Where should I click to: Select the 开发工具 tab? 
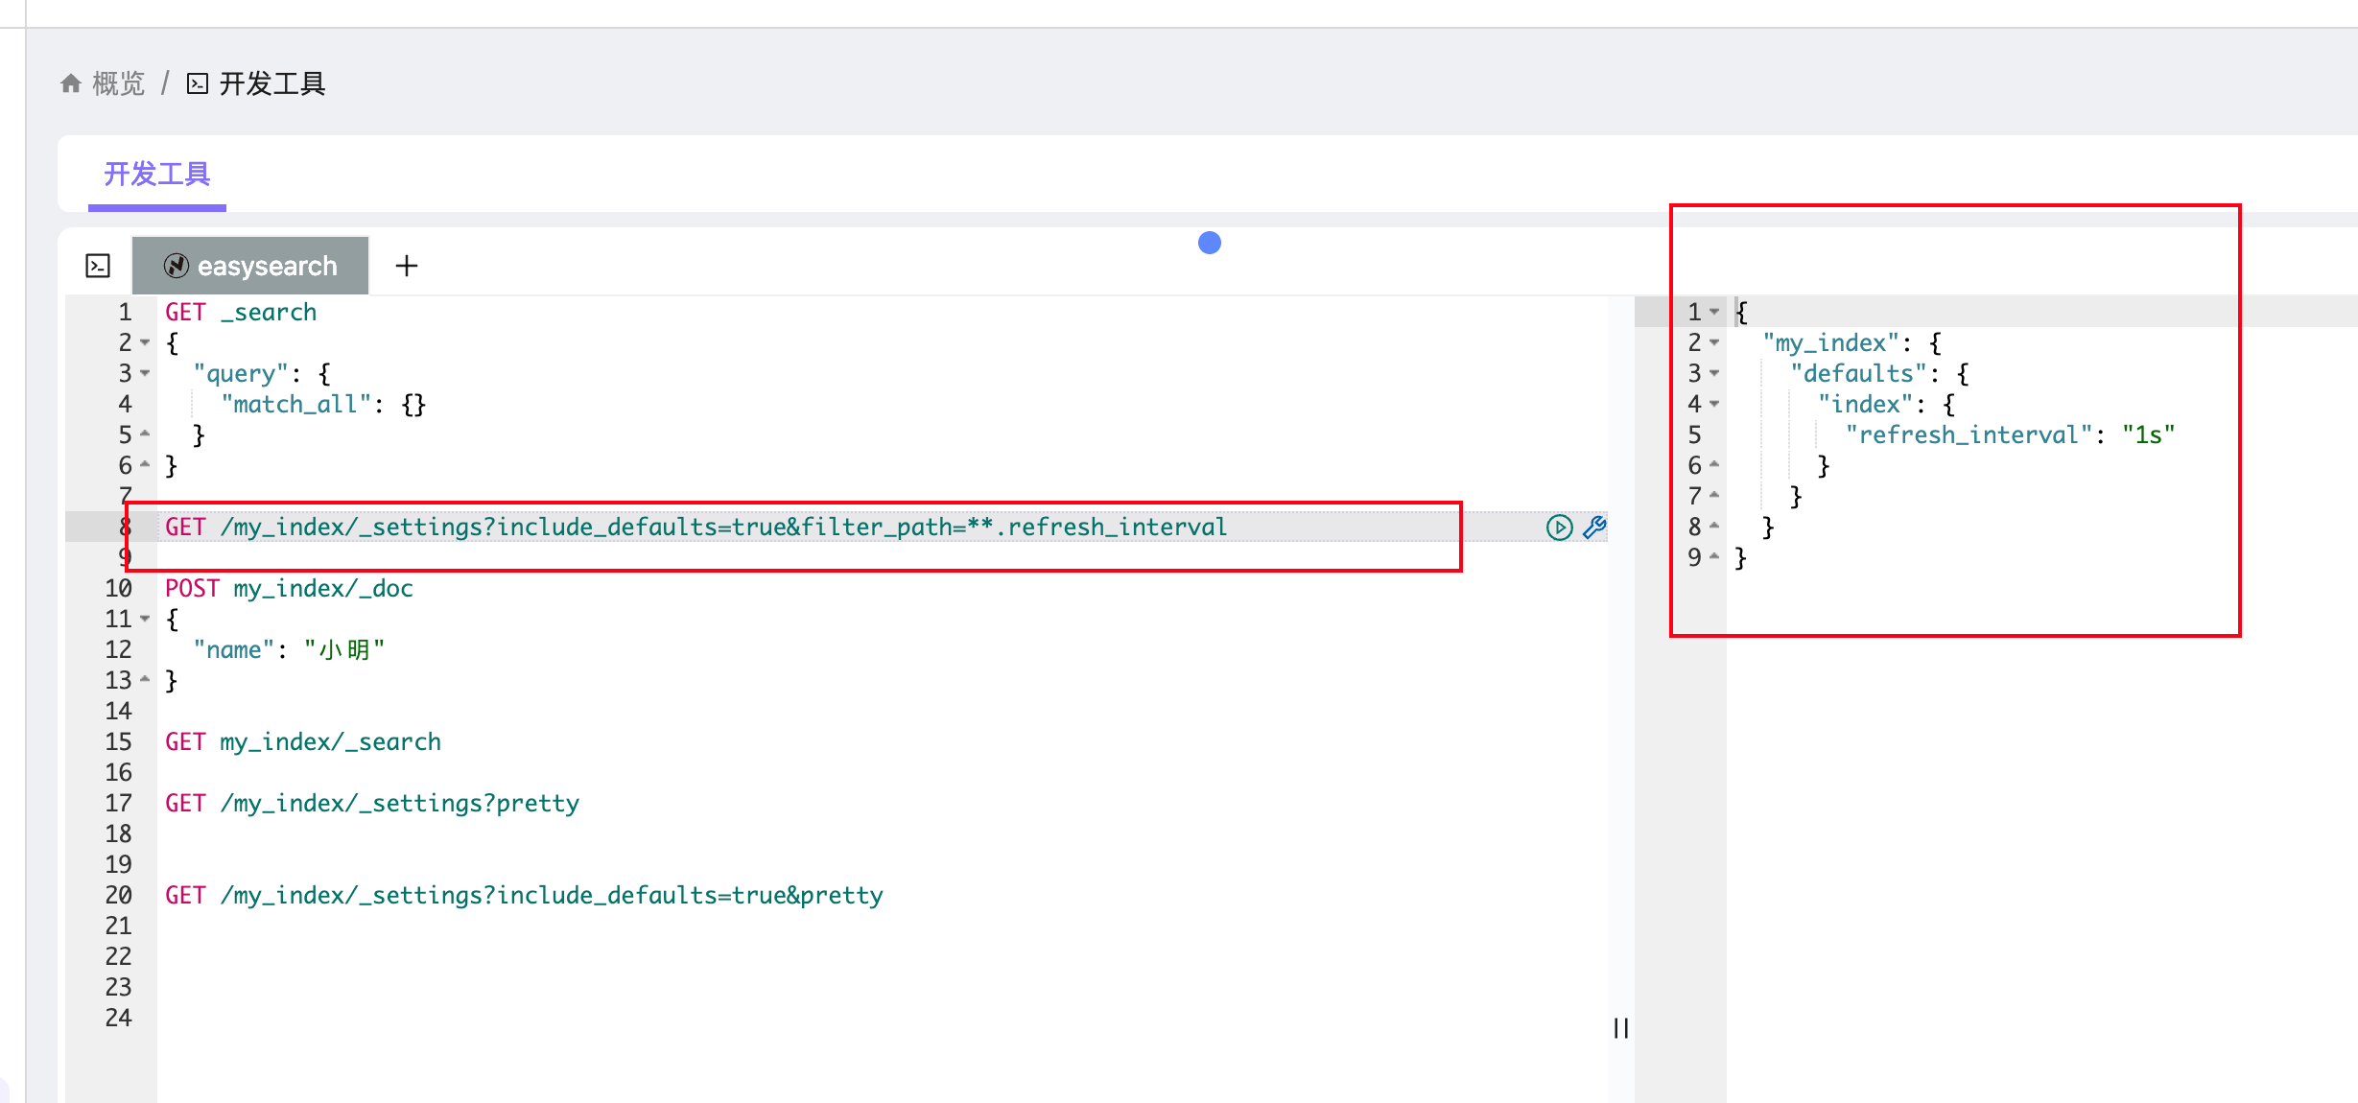coord(157,174)
